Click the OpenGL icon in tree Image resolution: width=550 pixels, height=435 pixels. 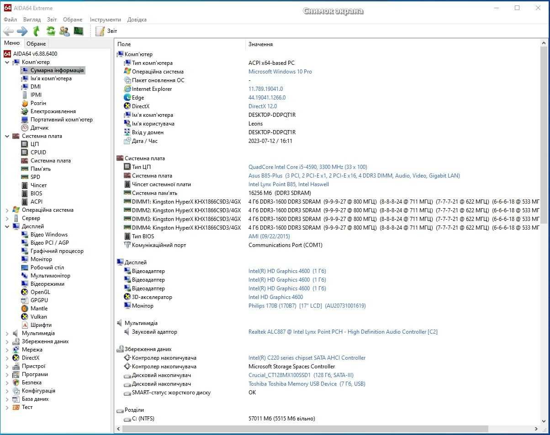(25, 292)
